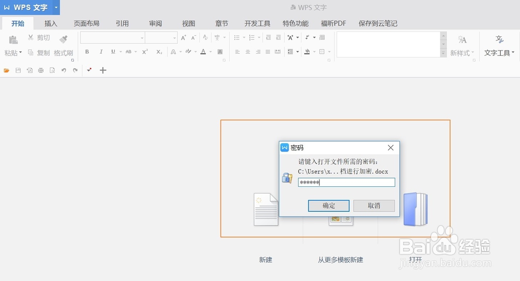Switch to the 审阅 (Review) tab
520x281 pixels.
(155, 23)
